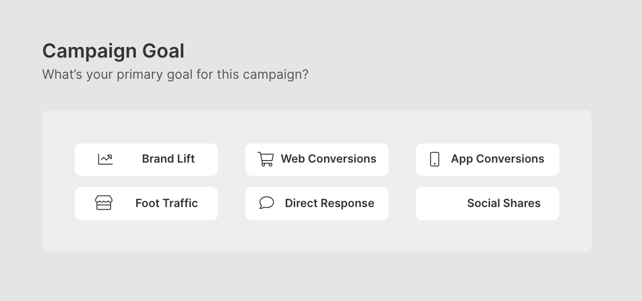The width and height of the screenshot is (642, 301).
Task: Click the primary goal question subtitle
Action: coord(175,75)
